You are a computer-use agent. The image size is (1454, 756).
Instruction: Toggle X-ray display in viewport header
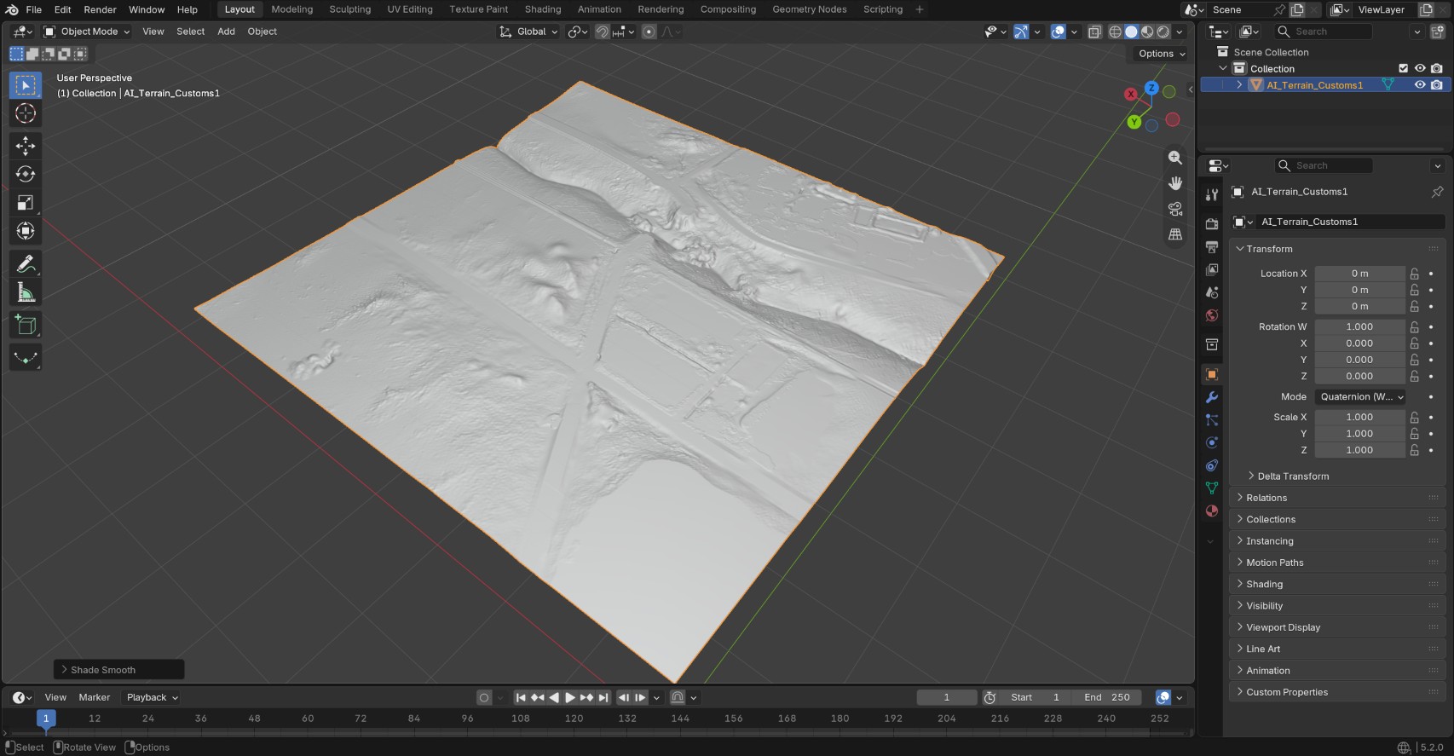coord(1094,32)
